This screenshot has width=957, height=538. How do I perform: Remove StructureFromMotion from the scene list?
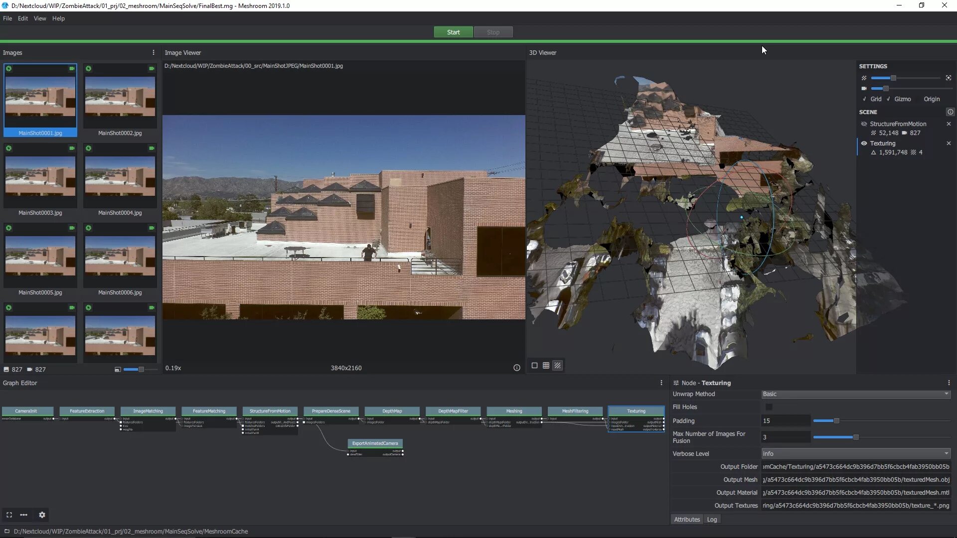pos(948,124)
